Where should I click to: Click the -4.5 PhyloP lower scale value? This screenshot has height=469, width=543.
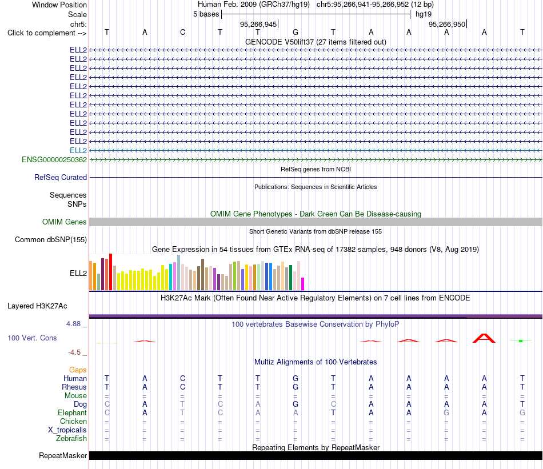pos(74,352)
